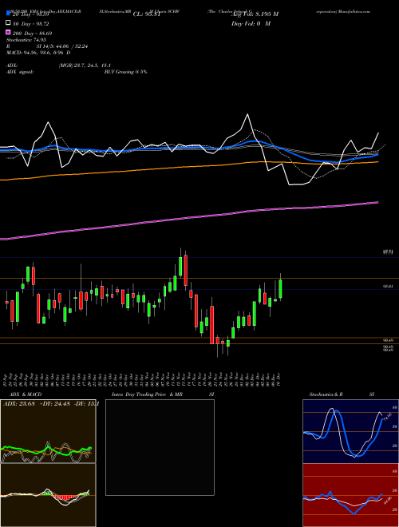
Task: Click the magenta 200 Day legend swatch
Action: pos(8,33)
